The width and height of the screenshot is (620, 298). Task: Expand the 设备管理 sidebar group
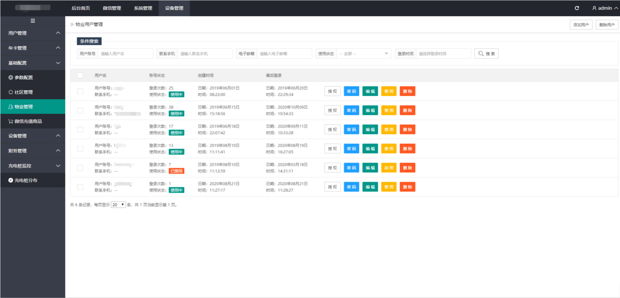coord(33,136)
